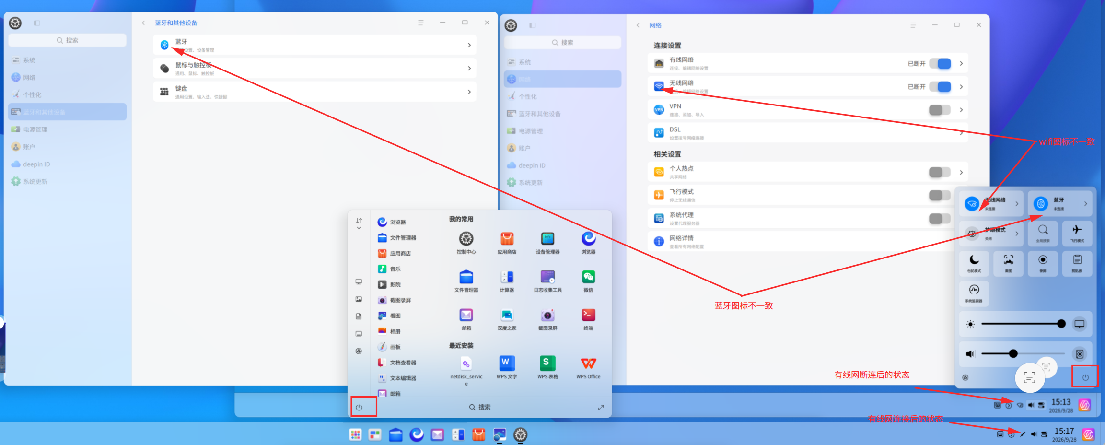The width and height of the screenshot is (1105, 445).
Task: Open 系统代理 settings row
Action: [x=808, y=218]
